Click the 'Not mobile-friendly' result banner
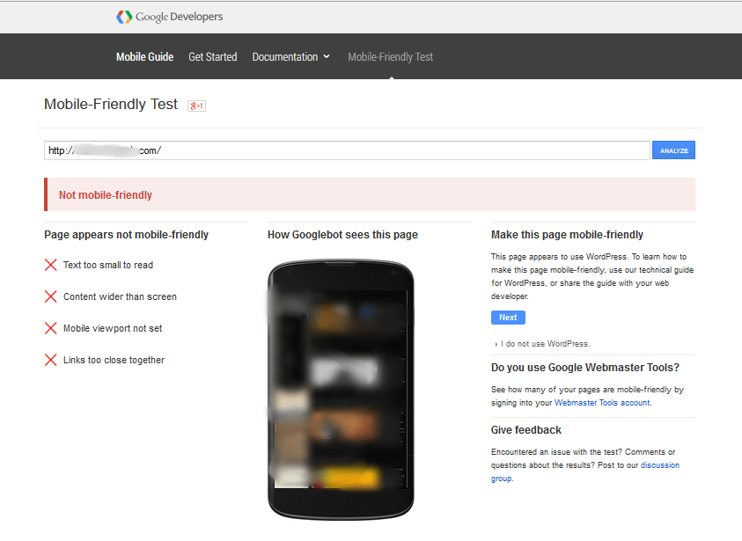This screenshot has width=742, height=541. coord(370,194)
